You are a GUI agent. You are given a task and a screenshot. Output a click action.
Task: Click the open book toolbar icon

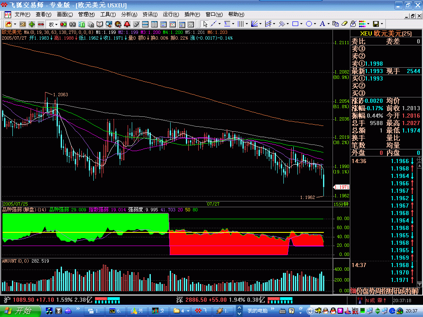coord(100,24)
